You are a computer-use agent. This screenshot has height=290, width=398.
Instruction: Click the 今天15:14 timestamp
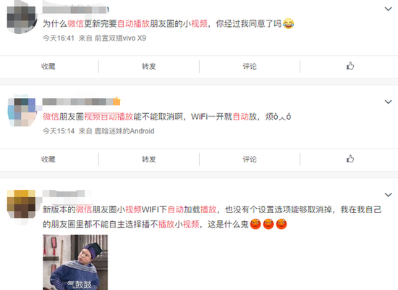(x=59, y=131)
